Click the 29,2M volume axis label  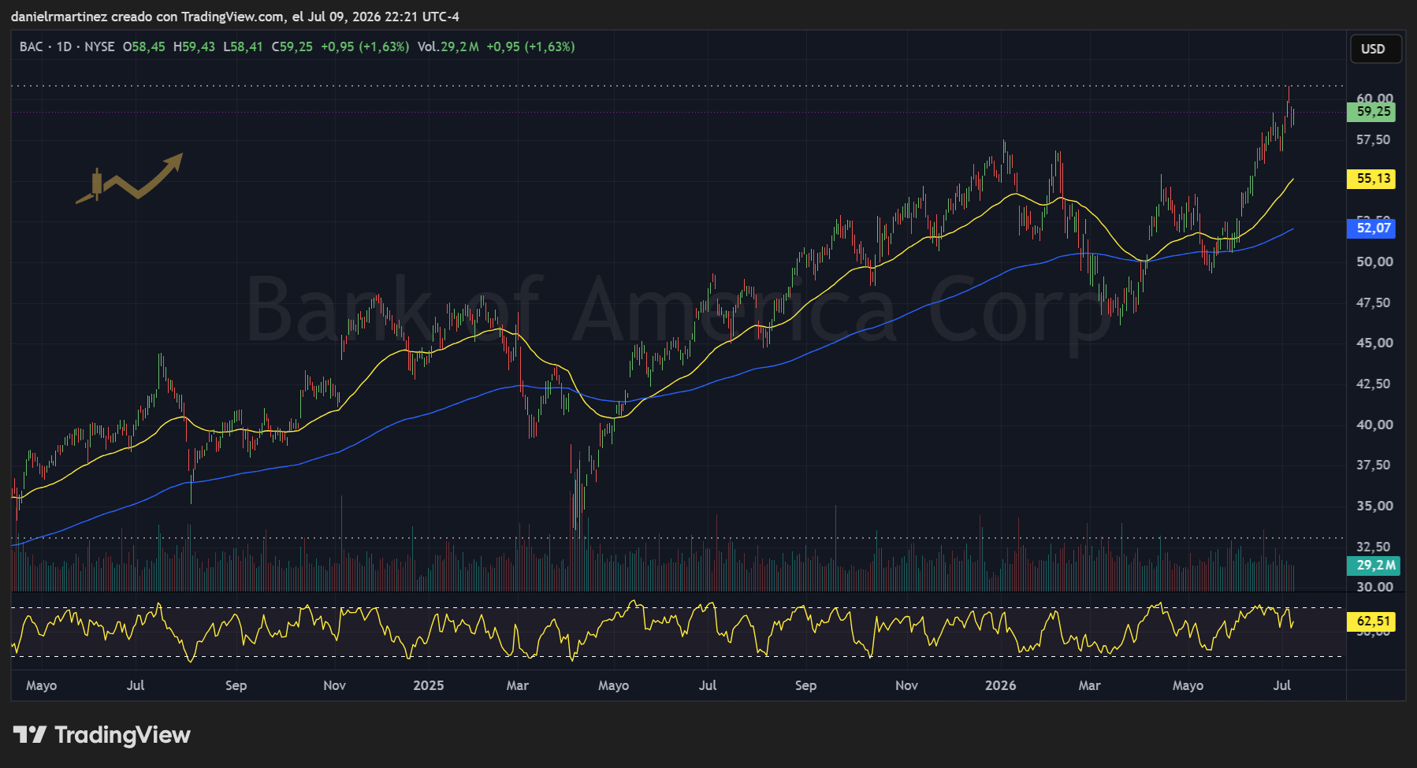(1374, 566)
